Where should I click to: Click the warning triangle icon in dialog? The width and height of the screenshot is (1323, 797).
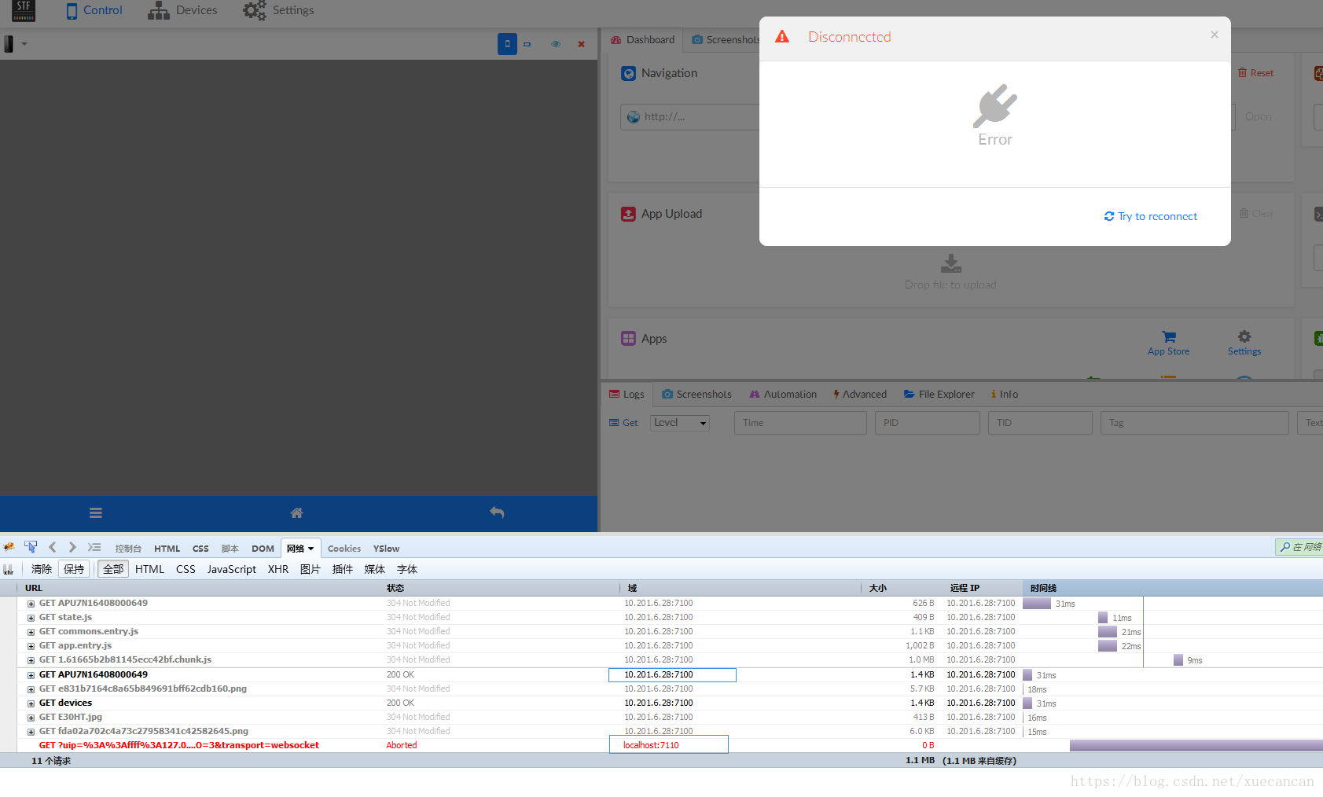click(782, 37)
